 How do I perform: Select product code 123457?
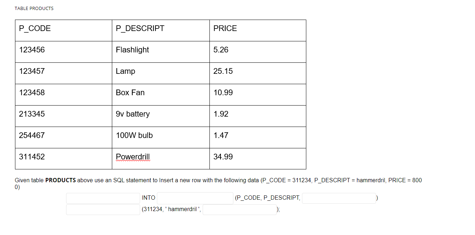32,71
